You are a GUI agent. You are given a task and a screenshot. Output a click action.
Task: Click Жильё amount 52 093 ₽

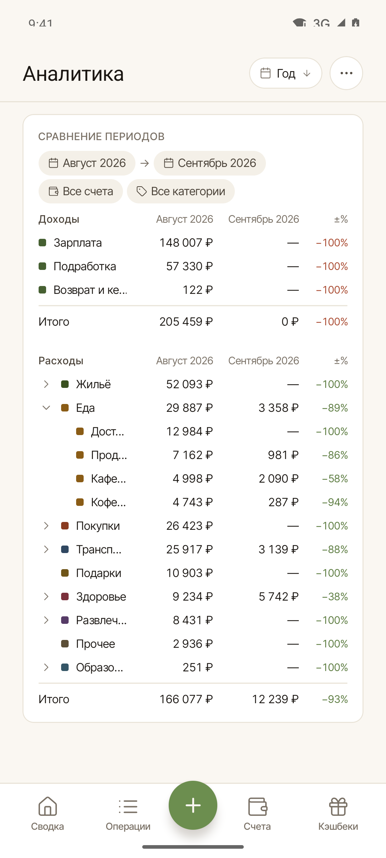click(x=189, y=384)
